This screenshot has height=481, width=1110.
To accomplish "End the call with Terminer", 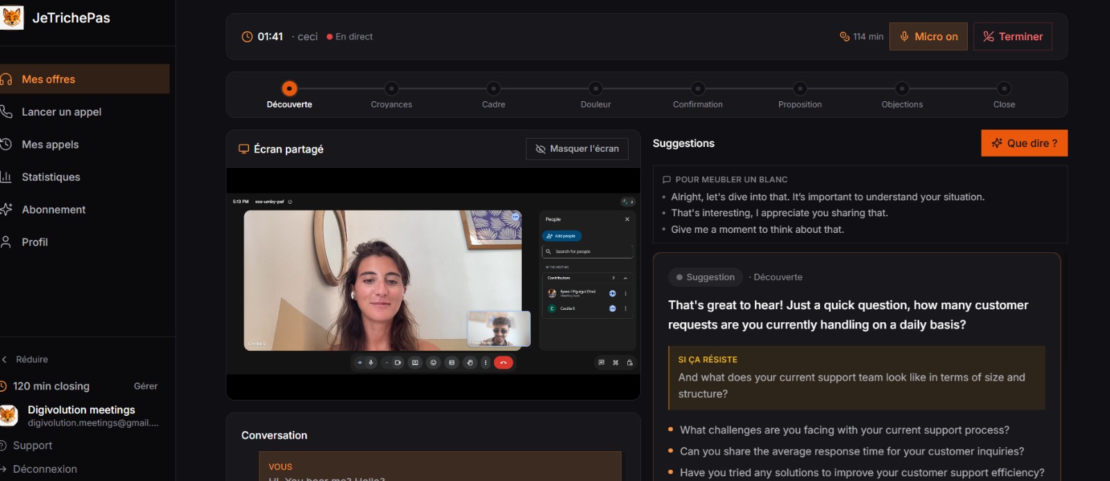I will click(x=1013, y=37).
